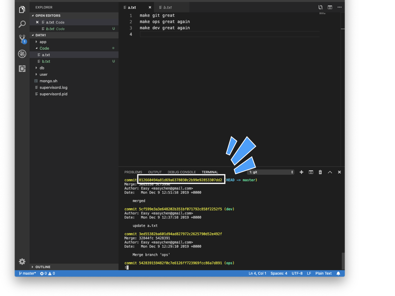This screenshot has width=395, height=296.
Task: Click line 1 'make git great' text
Action: (x=157, y=15)
